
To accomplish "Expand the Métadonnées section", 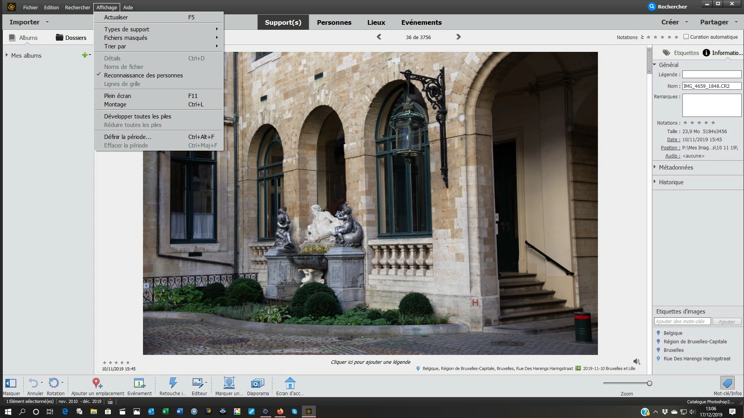I will point(676,168).
